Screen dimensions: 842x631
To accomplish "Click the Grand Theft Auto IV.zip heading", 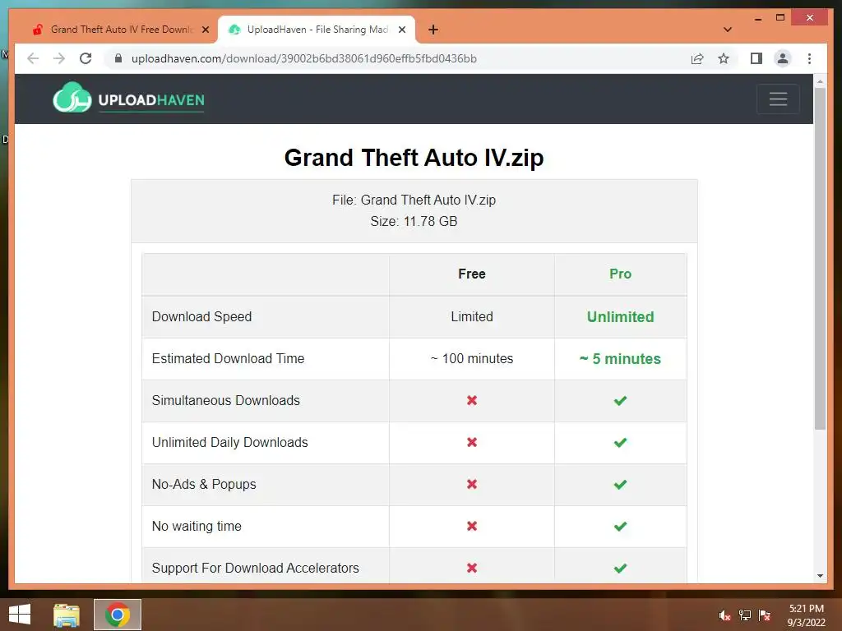I will tap(414, 158).
